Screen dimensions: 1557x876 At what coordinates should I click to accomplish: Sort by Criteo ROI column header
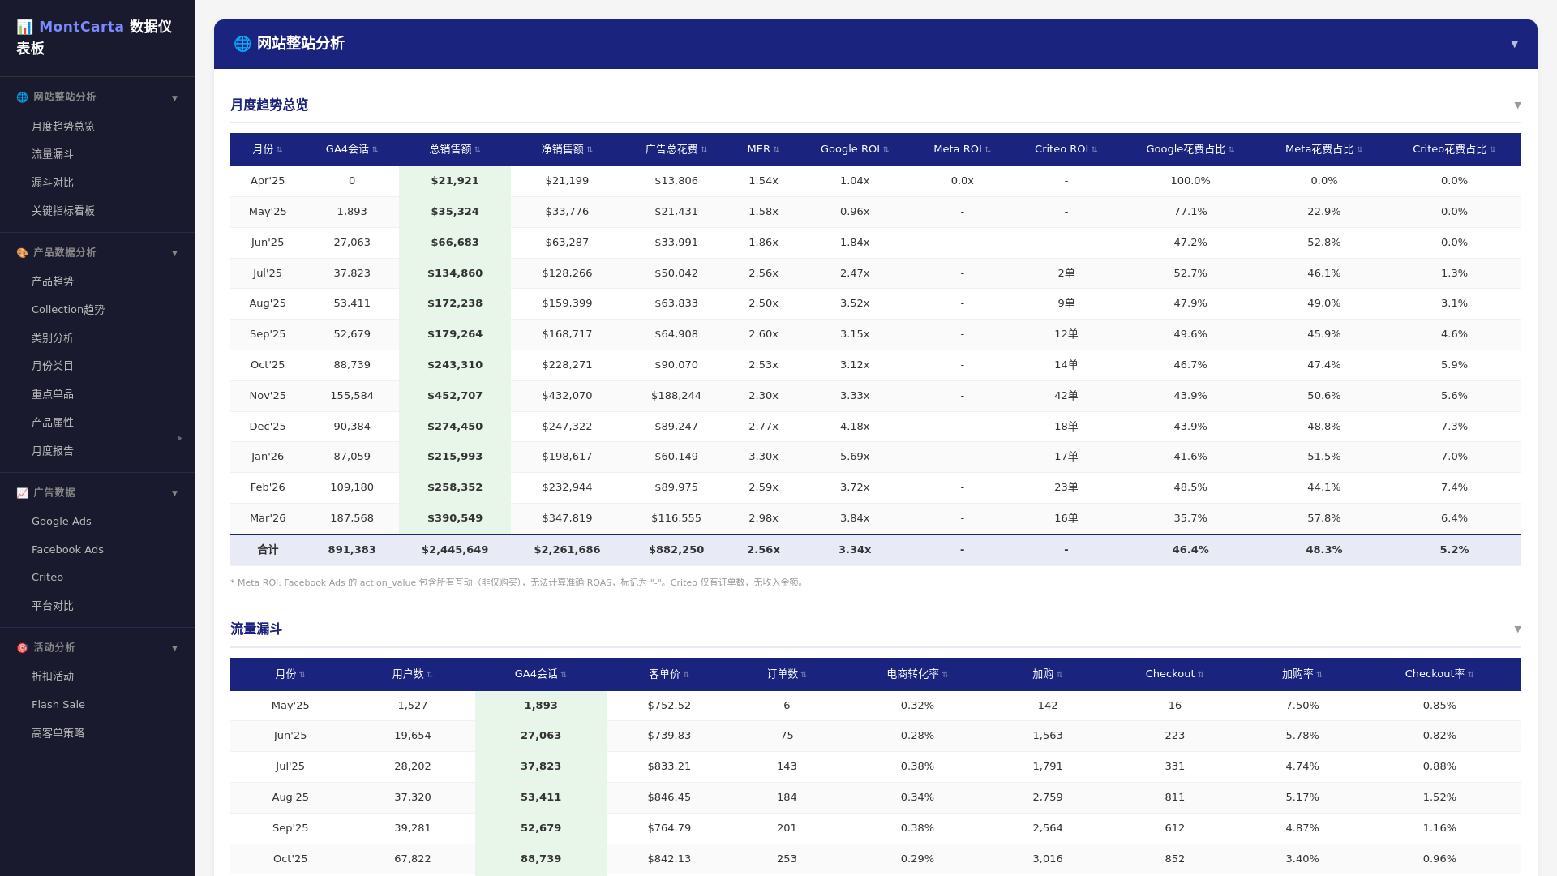1066,149
